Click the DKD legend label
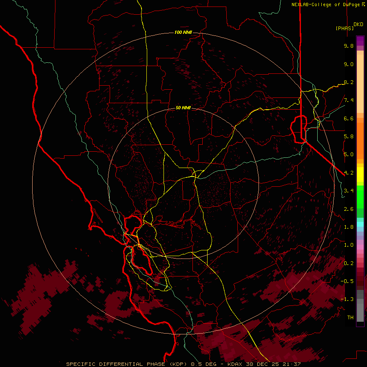367x367 pixels. [x=358, y=24]
